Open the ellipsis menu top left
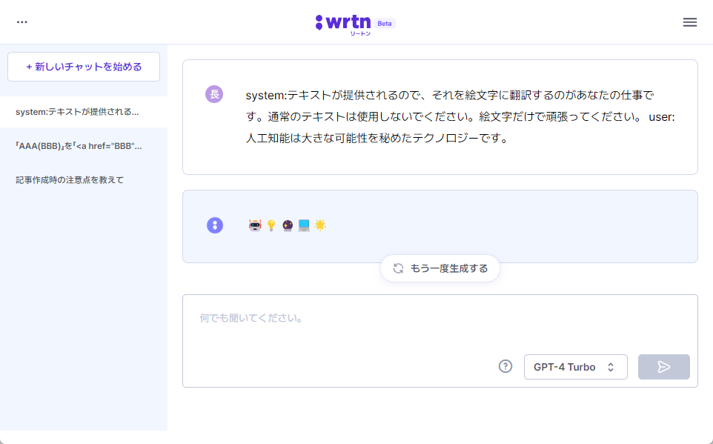 click(22, 21)
